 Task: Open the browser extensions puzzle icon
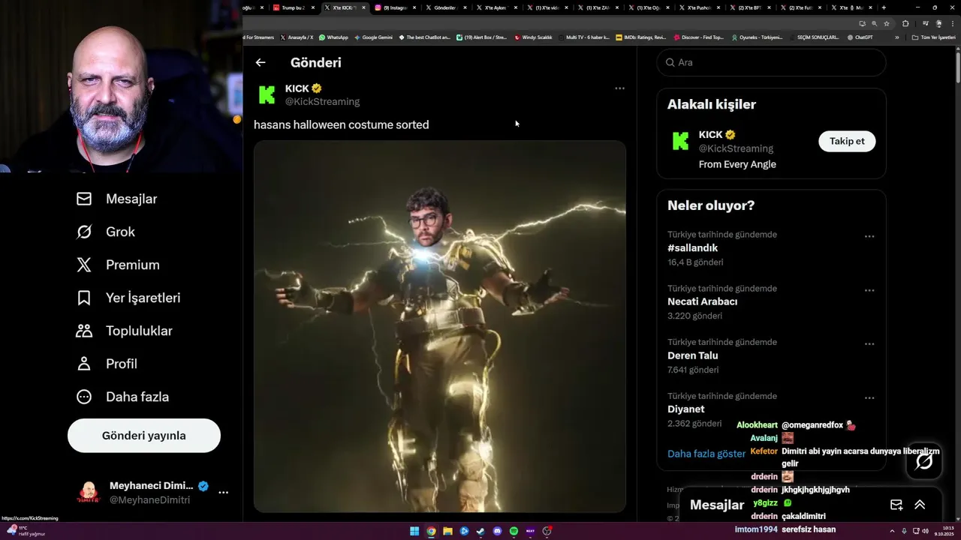coord(905,23)
